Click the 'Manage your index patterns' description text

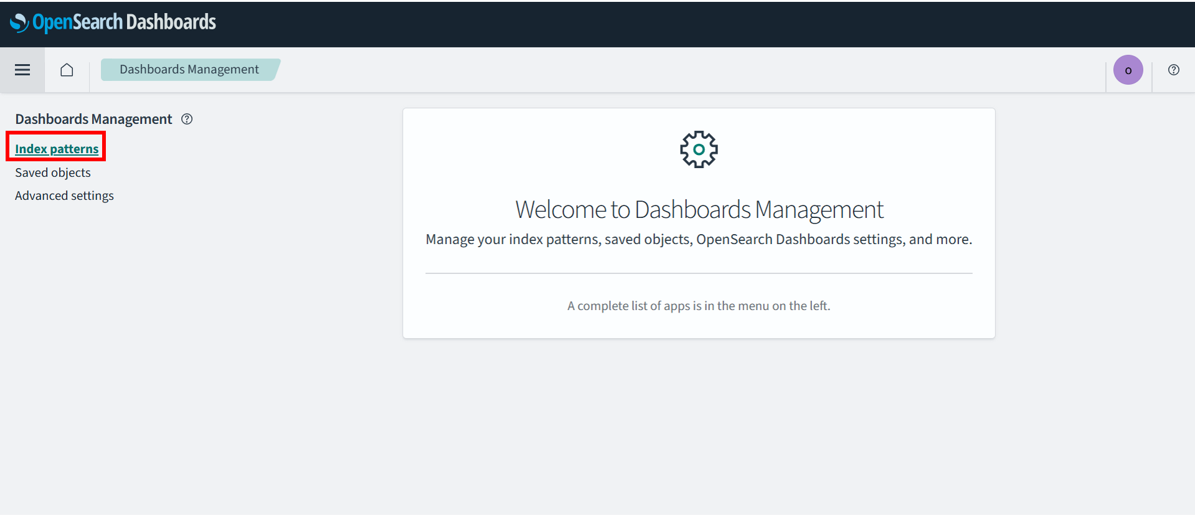[x=699, y=240]
